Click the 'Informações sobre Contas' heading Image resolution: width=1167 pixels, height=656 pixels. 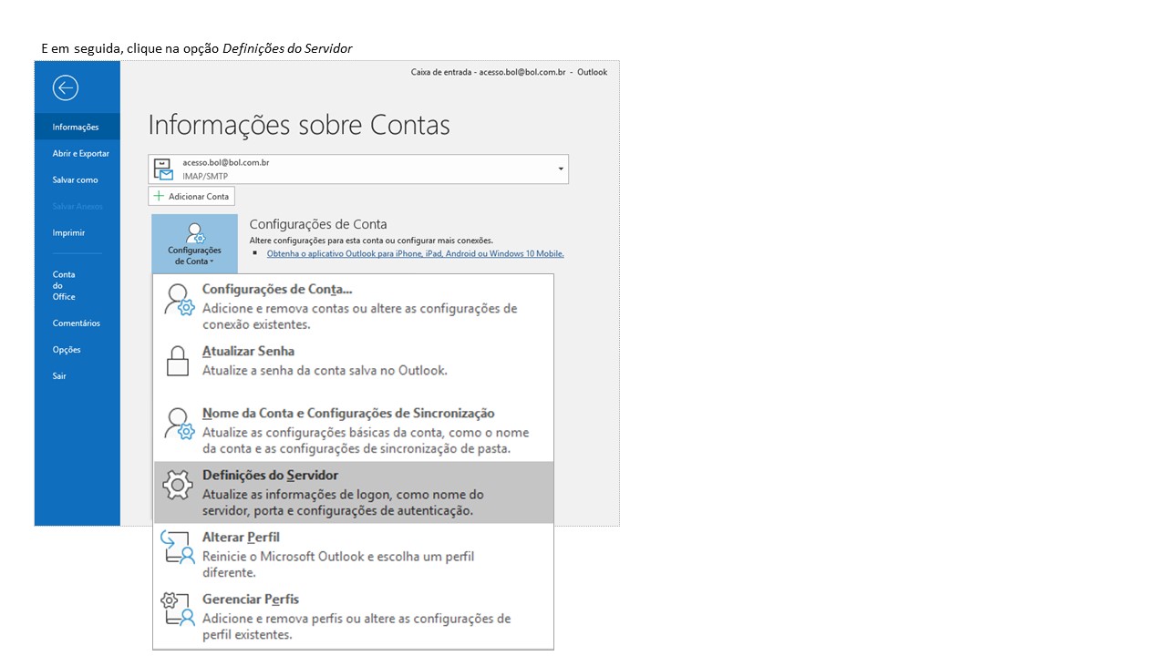coord(299,125)
